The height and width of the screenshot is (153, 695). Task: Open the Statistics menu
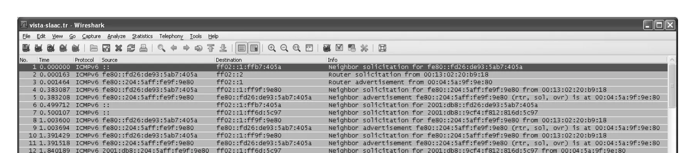coord(142,36)
